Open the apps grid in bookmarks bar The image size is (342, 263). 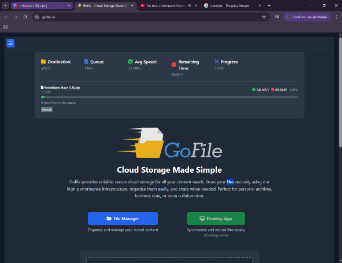click(x=5, y=27)
